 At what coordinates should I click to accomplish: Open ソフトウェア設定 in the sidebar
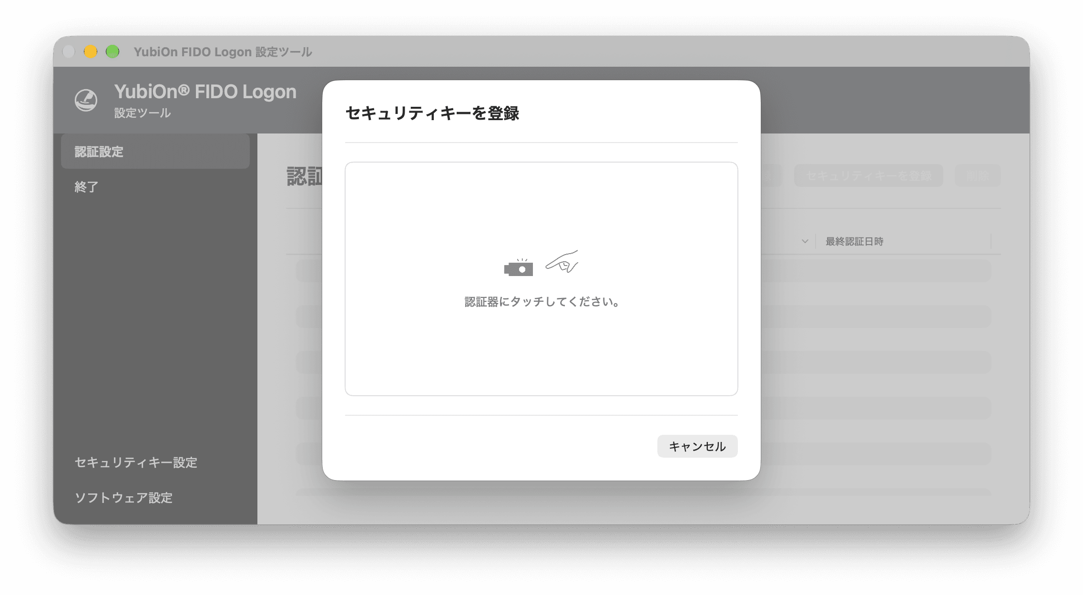click(x=123, y=498)
